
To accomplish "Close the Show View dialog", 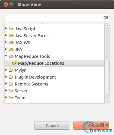I will pyautogui.click(x=6, y=4).
